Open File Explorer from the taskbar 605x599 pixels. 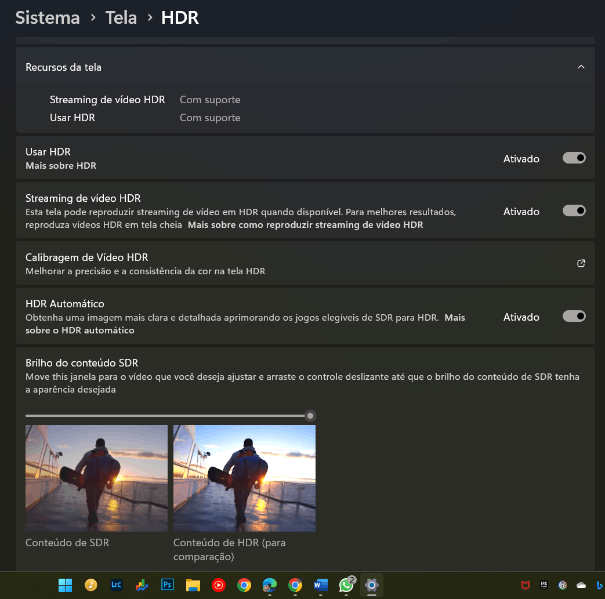(x=193, y=585)
